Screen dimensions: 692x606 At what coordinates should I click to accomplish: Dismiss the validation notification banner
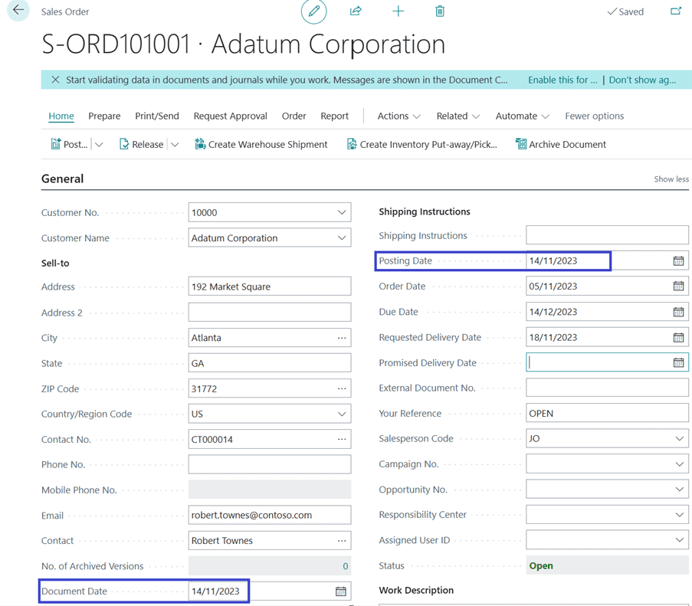click(55, 80)
